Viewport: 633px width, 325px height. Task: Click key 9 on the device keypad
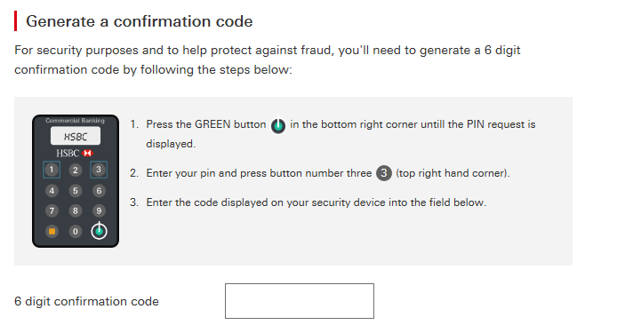click(99, 210)
